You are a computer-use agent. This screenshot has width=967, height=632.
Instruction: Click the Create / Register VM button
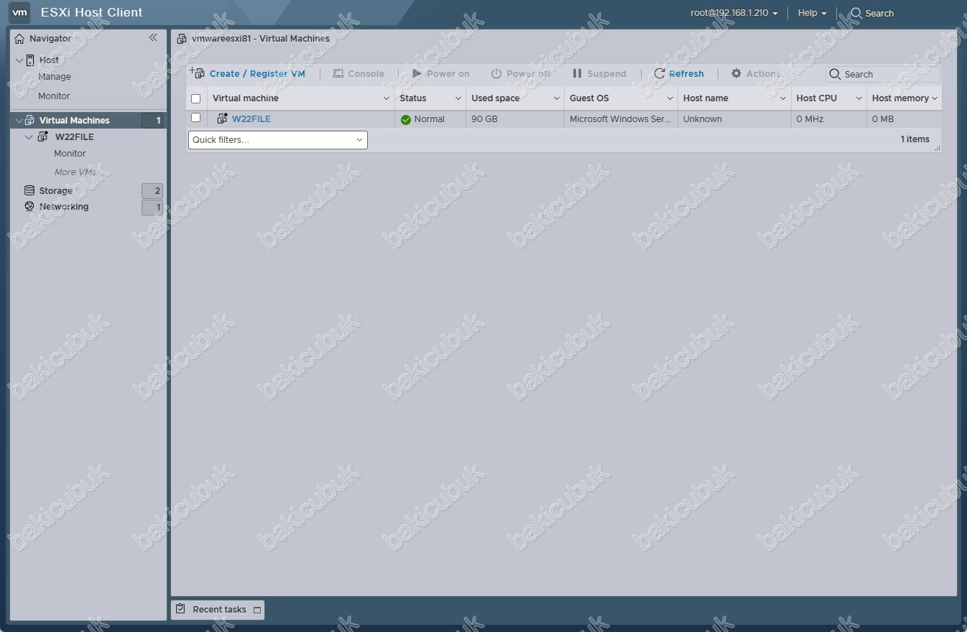coord(256,73)
